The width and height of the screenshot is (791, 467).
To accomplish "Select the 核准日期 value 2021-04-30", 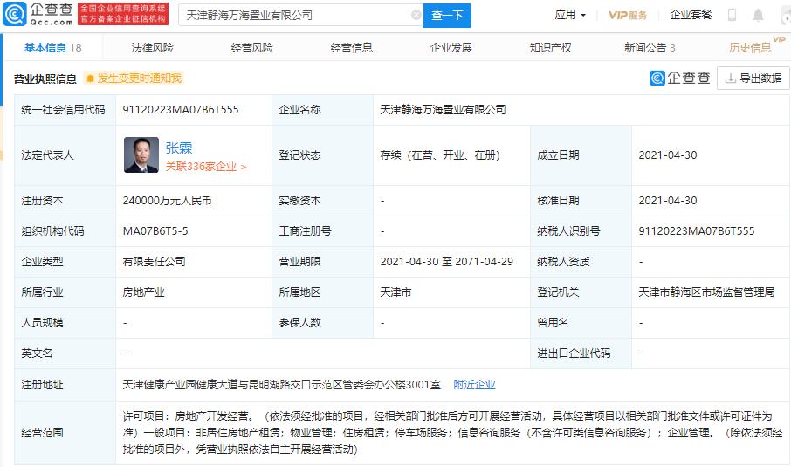I will tap(668, 200).
